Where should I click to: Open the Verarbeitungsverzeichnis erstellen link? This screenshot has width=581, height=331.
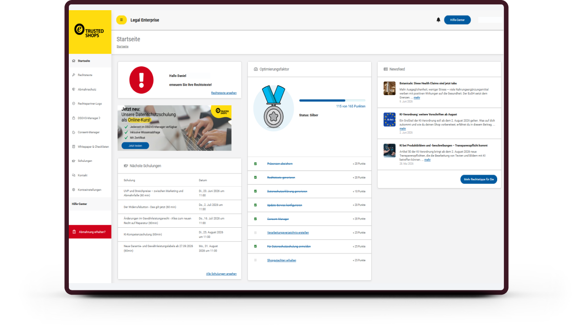point(288,233)
